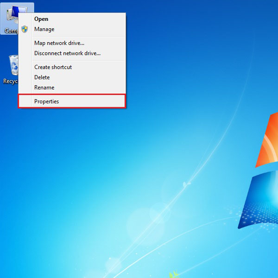This screenshot has height=278, width=278.
Task: Select Map network drive... option
Action: coord(72,43)
